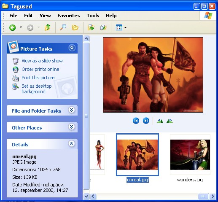Click the Copy To toolbar icon
This screenshot has width=218, height=202.
[x=103, y=27]
